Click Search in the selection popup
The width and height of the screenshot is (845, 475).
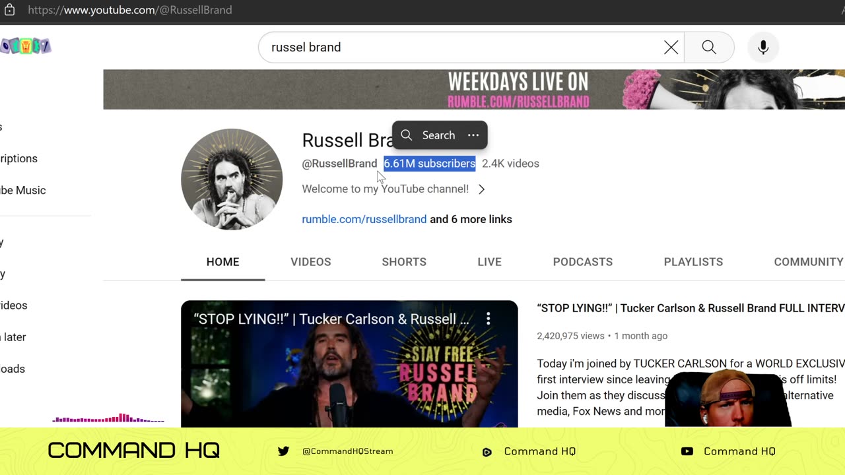click(428, 135)
